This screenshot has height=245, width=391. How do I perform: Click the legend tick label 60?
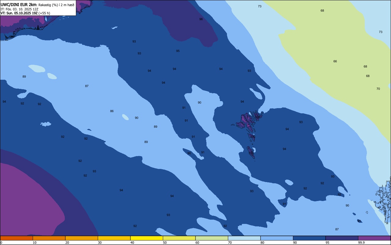(x=197, y=243)
